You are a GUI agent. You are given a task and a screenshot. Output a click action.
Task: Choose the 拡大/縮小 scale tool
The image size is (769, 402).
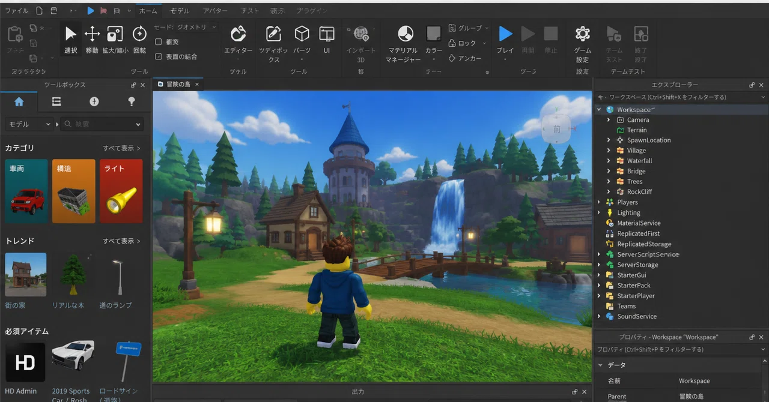click(115, 40)
